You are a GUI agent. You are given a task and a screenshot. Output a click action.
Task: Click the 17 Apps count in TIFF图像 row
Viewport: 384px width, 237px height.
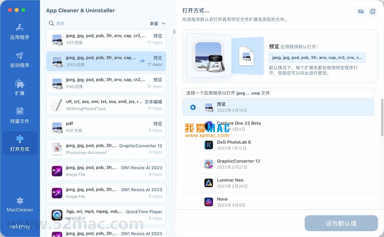coord(155,42)
